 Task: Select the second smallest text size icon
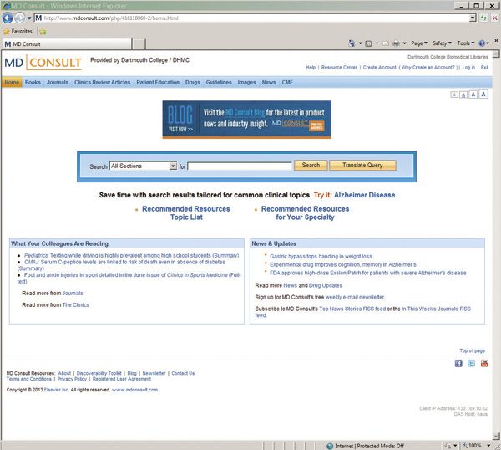click(x=463, y=95)
